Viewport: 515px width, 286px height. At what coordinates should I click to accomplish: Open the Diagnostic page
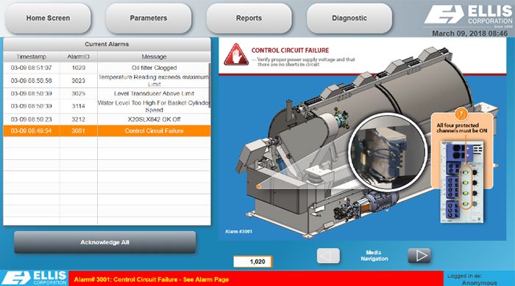(x=349, y=18)
